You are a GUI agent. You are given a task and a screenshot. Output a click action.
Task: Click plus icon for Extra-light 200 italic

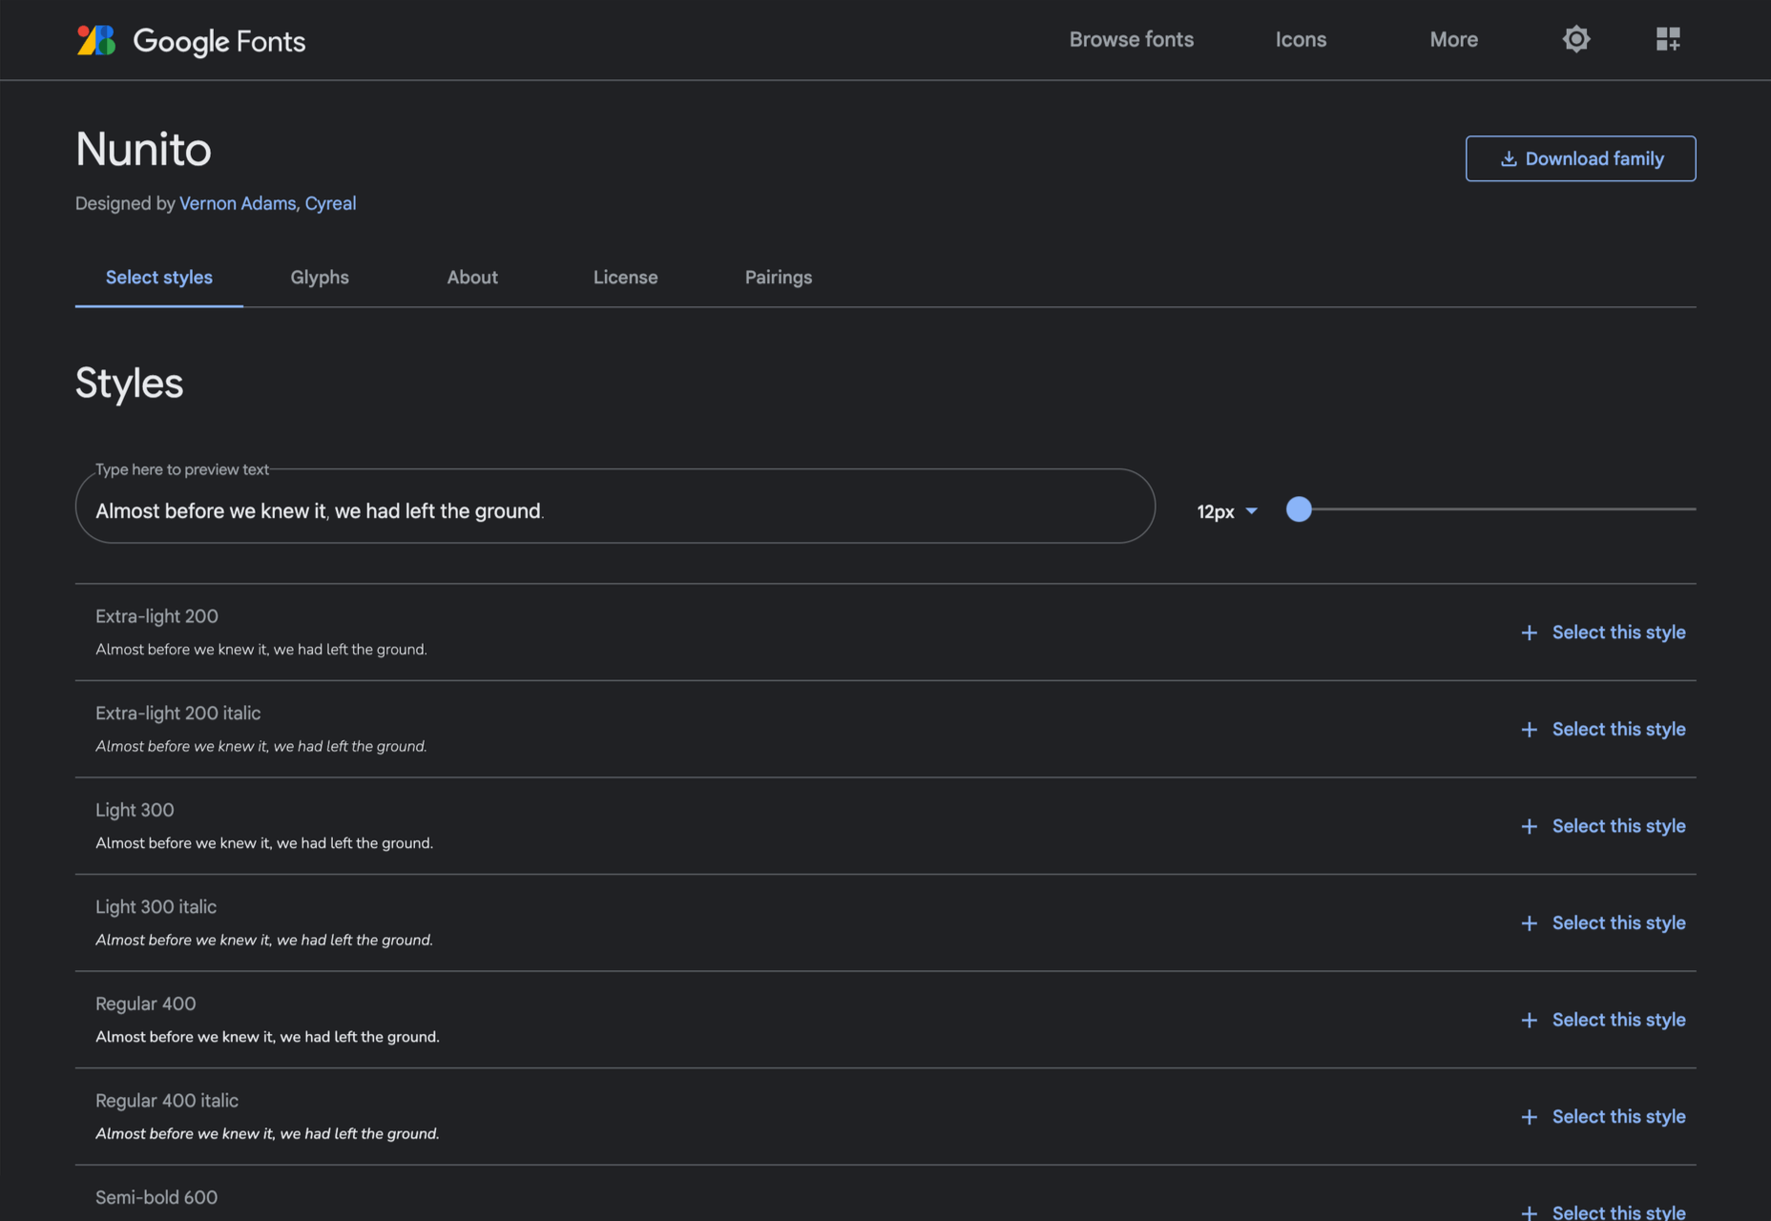(1529, 730)
